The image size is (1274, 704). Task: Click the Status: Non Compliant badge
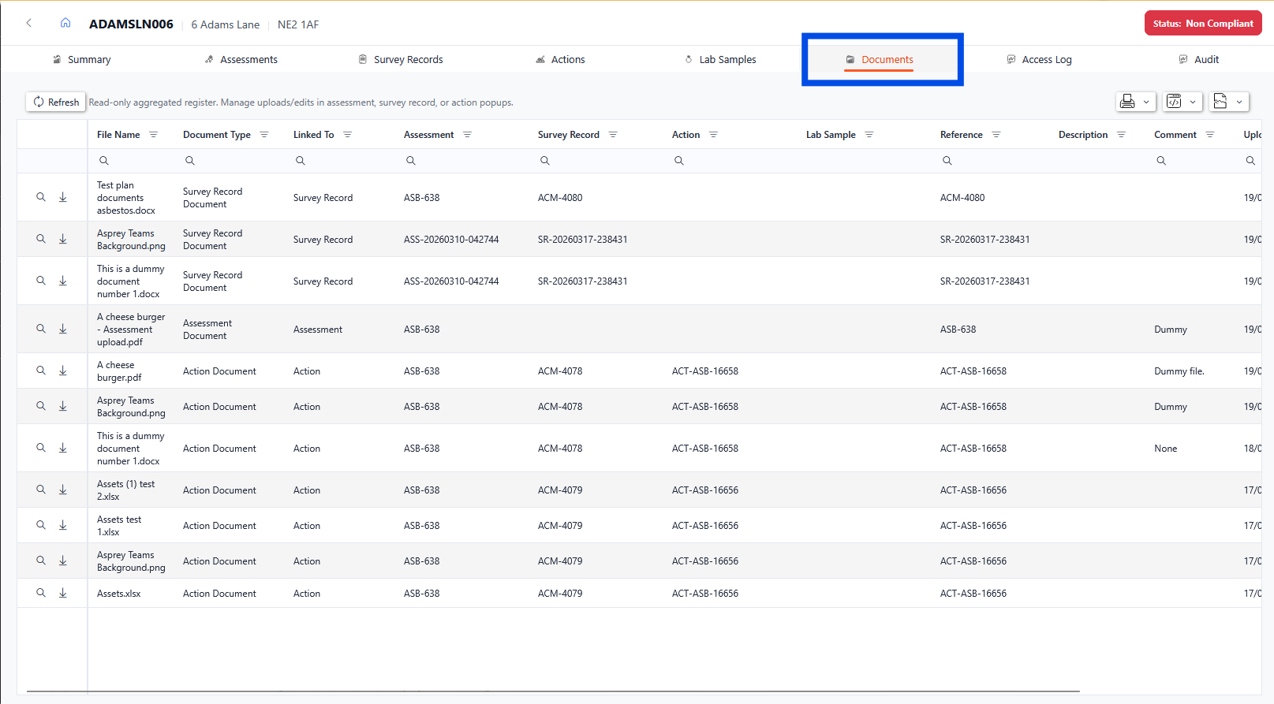1202,24
